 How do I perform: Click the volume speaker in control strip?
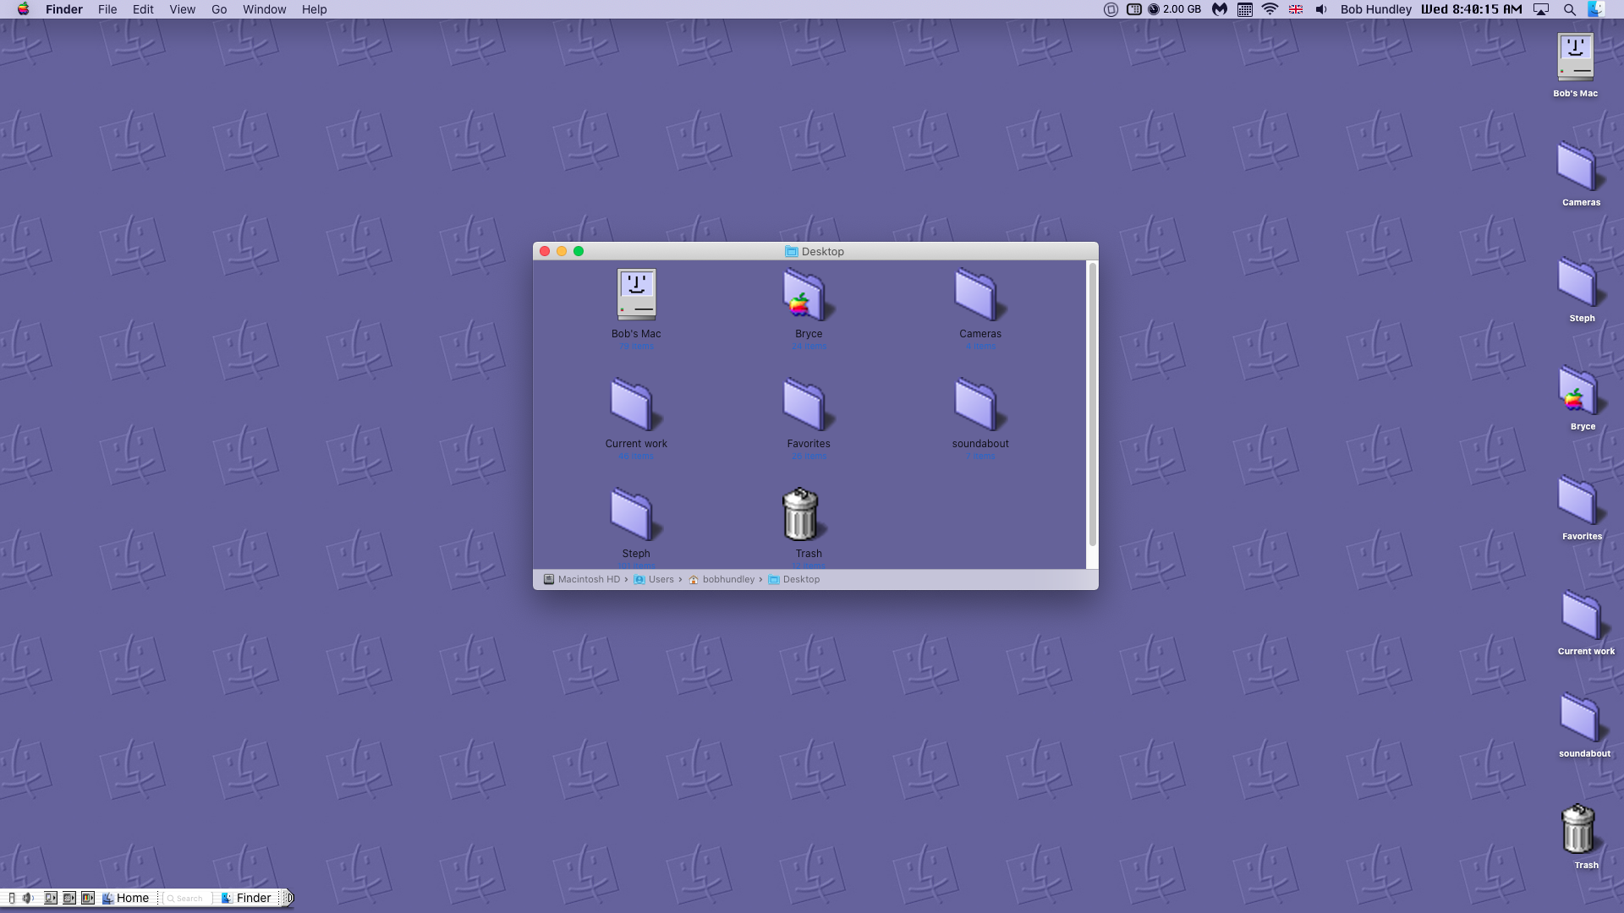(28, 898)
